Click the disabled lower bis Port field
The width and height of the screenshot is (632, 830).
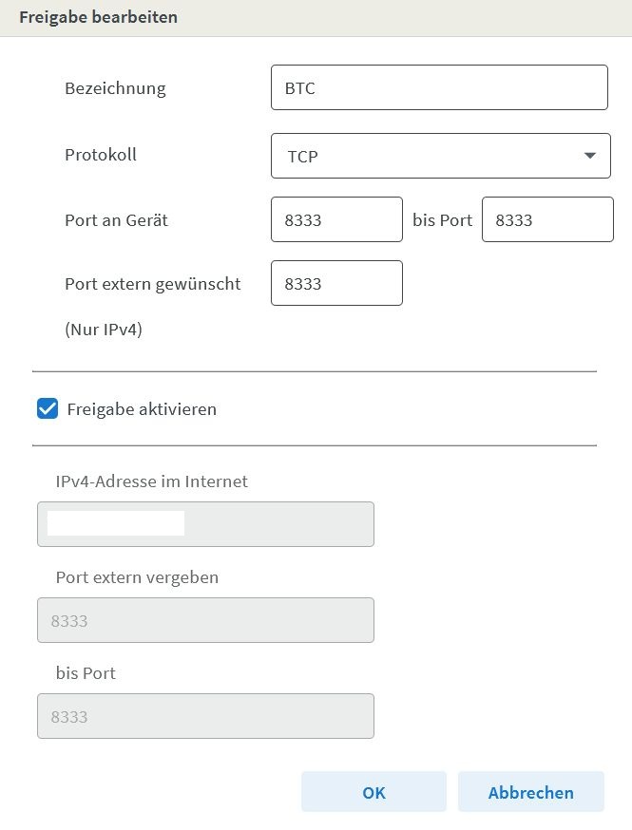point(205,716)
